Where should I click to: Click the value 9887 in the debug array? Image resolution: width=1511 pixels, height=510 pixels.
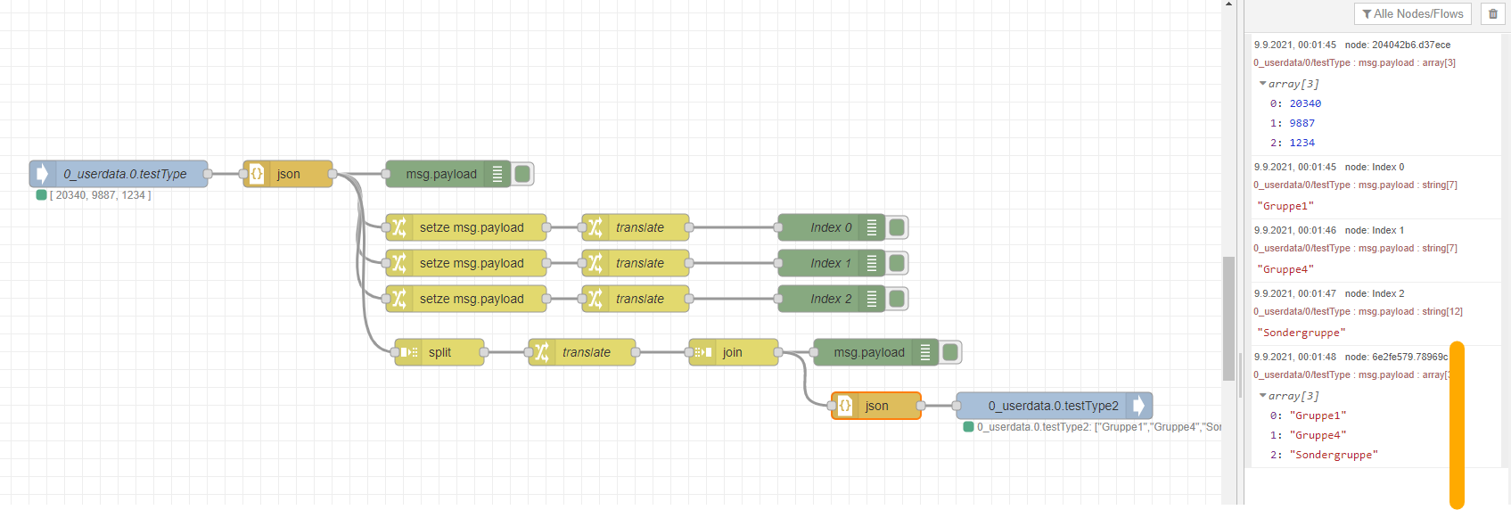[1302, 123]
